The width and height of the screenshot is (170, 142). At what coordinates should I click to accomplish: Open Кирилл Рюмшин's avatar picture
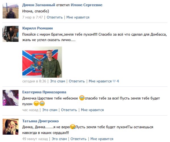(10, 34)
